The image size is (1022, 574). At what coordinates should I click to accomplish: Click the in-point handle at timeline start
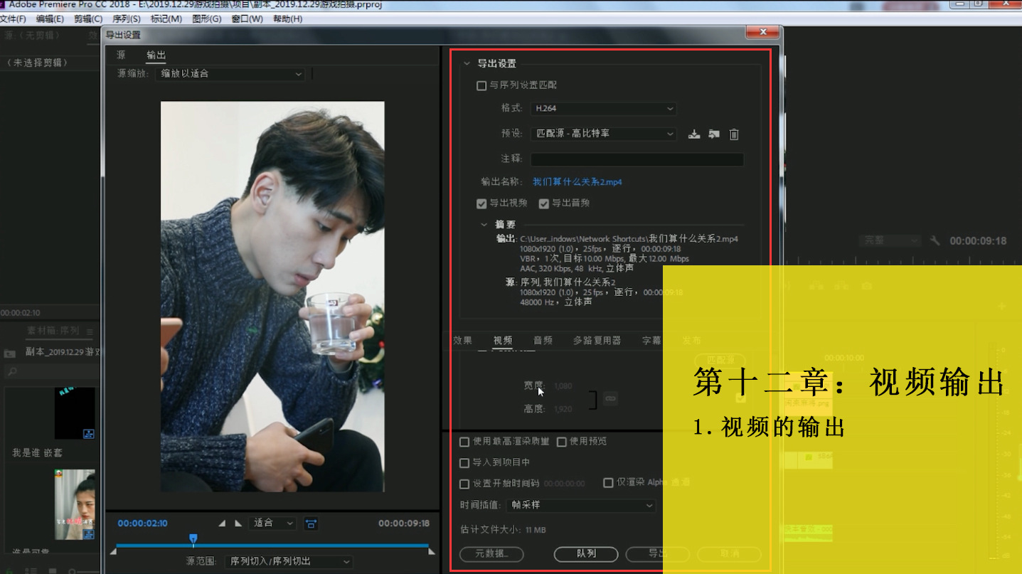coord(113,551)
